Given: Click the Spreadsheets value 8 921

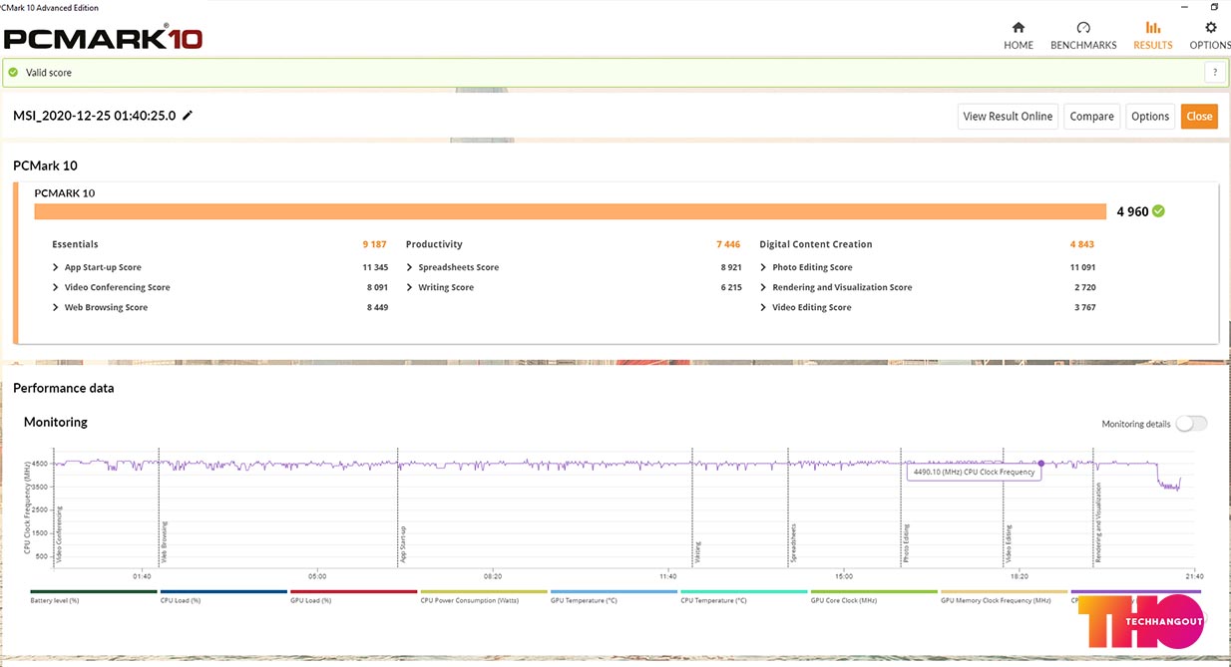Looking at the screenshot, I should (x=731, y=267).
